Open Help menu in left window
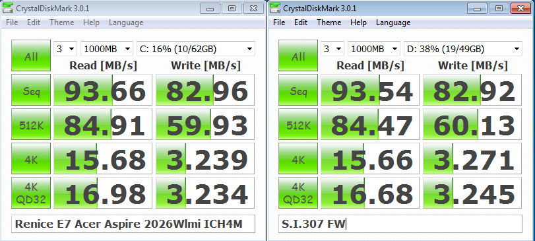Viewport: 535px width, 241px height. click(91, 22)
